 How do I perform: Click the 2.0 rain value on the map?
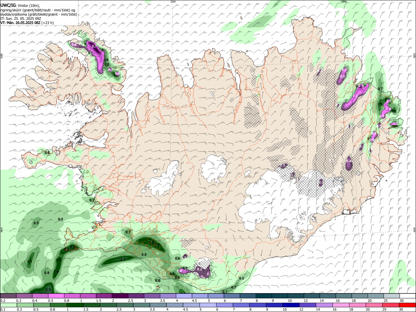tap(73, 247)
